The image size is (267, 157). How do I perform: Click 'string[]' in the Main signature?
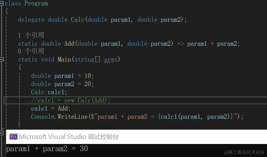(87, 59)
